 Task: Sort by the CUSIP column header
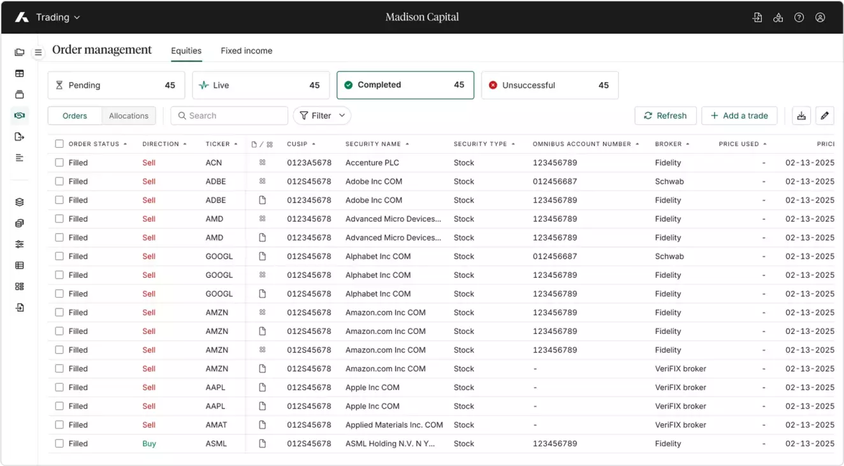(x=301, y=144)
